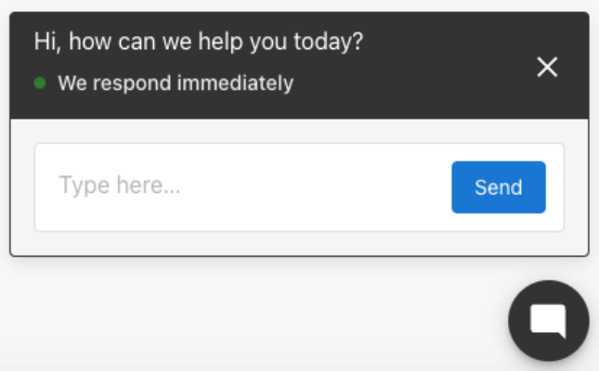Click the "Type here..." placeholder text
This screenshot has height=371, width=599.
[120, 185]
